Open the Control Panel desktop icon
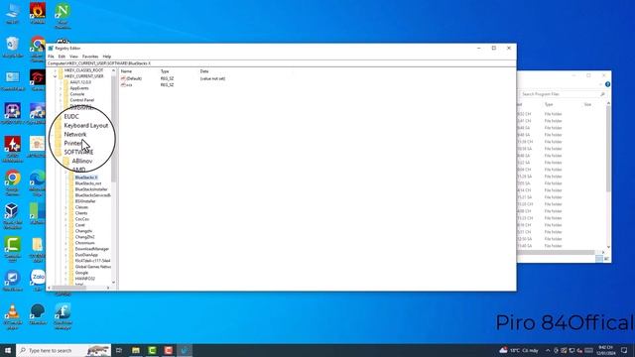635x357 pixels. click(13, 80)
